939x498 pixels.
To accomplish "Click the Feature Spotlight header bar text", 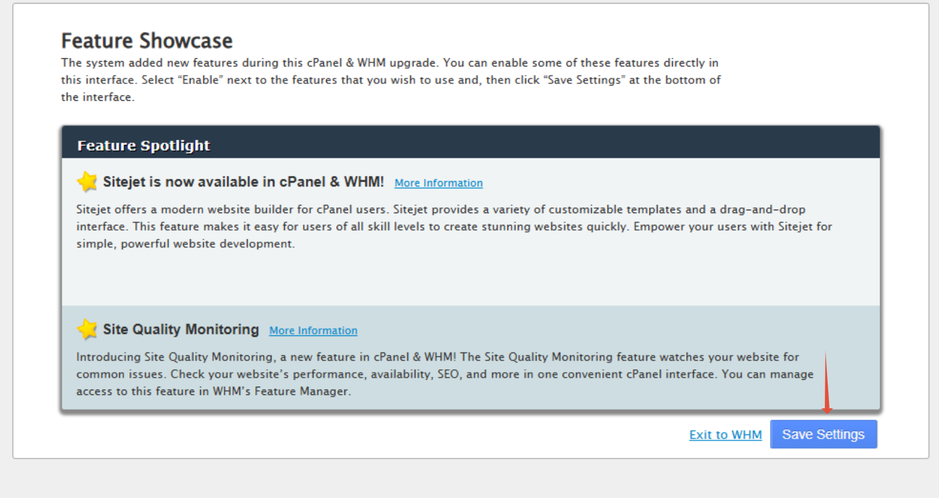I will [x=143, y=146].
